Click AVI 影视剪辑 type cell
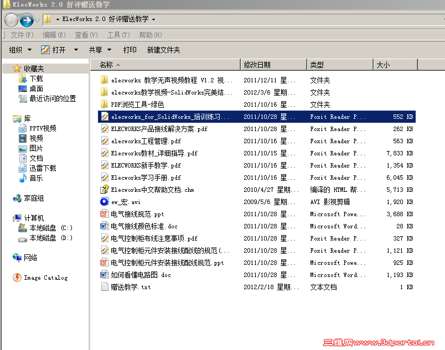The image size is (445, 350). pyautogui.click(x=330, y=202)
